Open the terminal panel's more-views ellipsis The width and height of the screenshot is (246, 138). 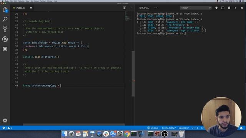156,8
